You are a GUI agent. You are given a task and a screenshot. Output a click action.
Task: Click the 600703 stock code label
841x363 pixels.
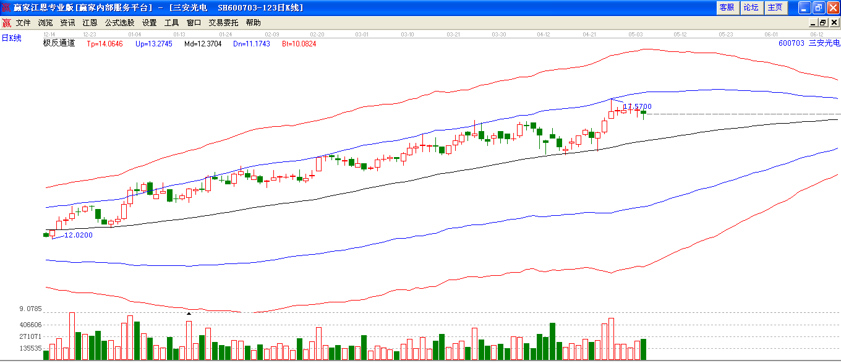click(x=791, y=43)
